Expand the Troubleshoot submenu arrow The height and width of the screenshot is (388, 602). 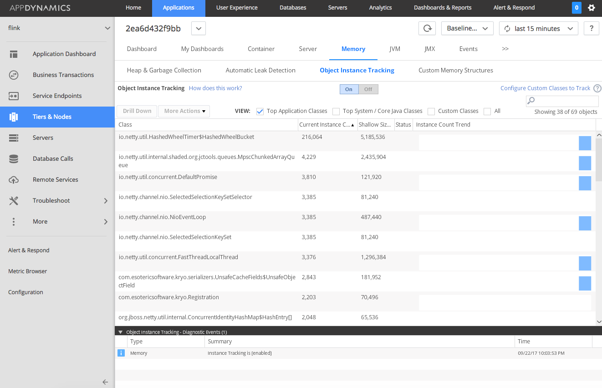pyautogui.click(x=106, y=201)
